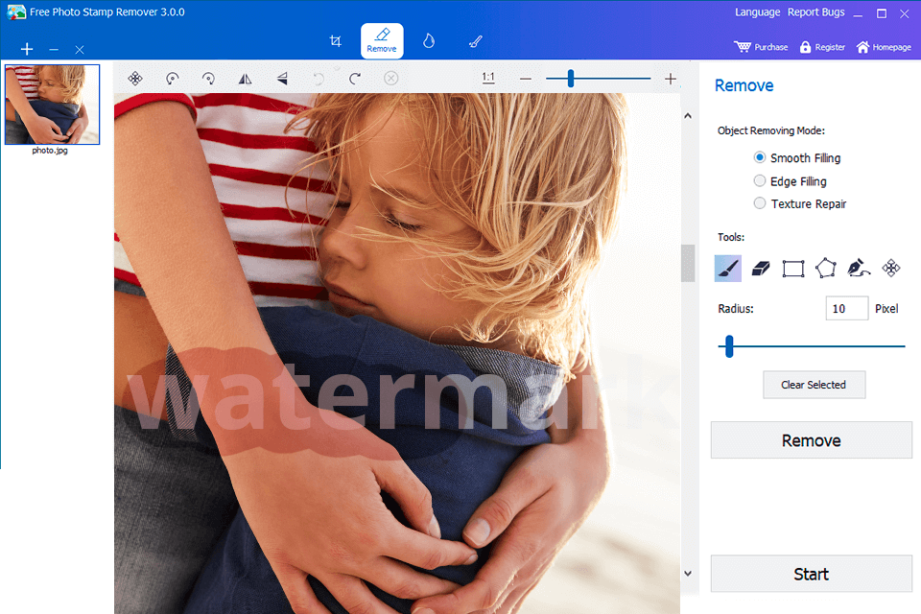921x614 pixels.
Task: Switch to Texture Repair mode
Action: click(x=759, y=203)
